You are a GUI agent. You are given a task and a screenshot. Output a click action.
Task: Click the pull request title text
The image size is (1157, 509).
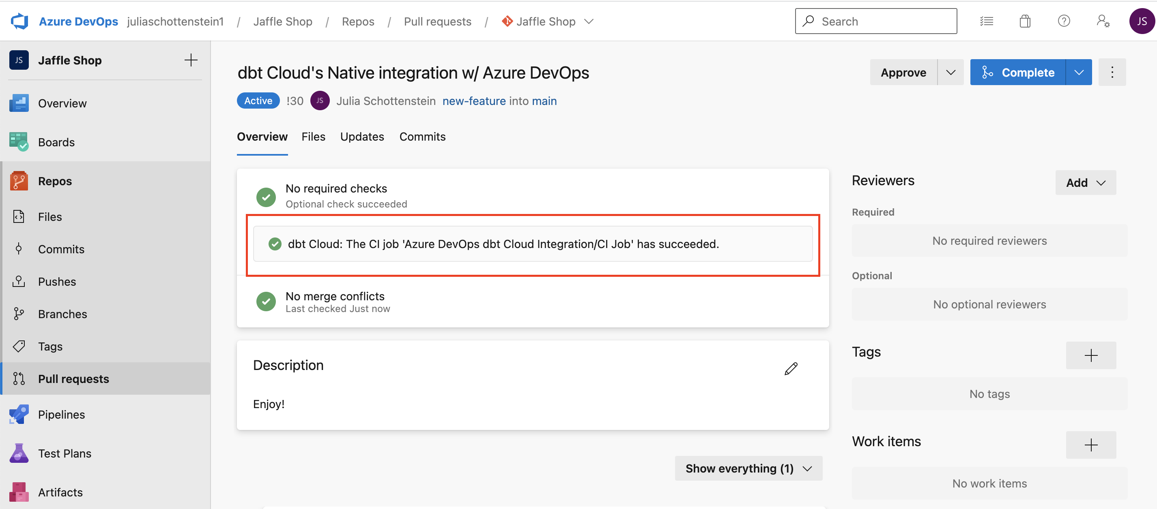point(413,73)
